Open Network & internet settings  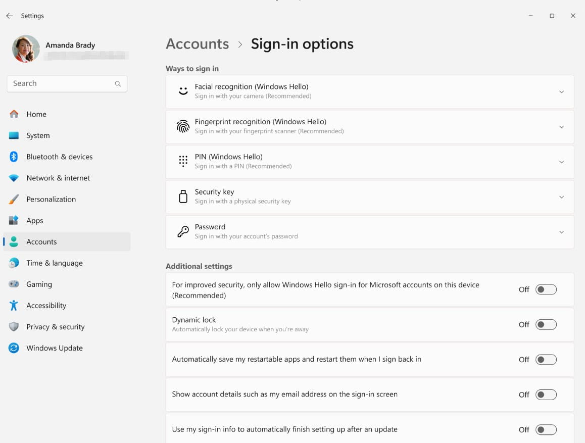[x=67, y=178]
